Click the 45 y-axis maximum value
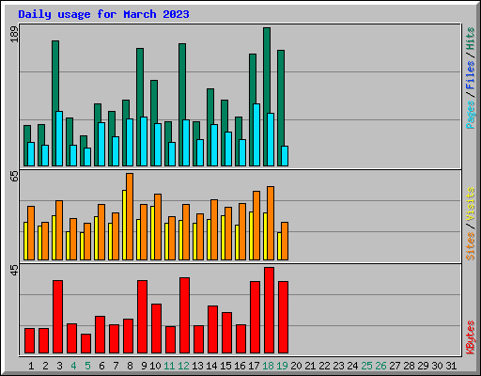 tap(14, 270)
